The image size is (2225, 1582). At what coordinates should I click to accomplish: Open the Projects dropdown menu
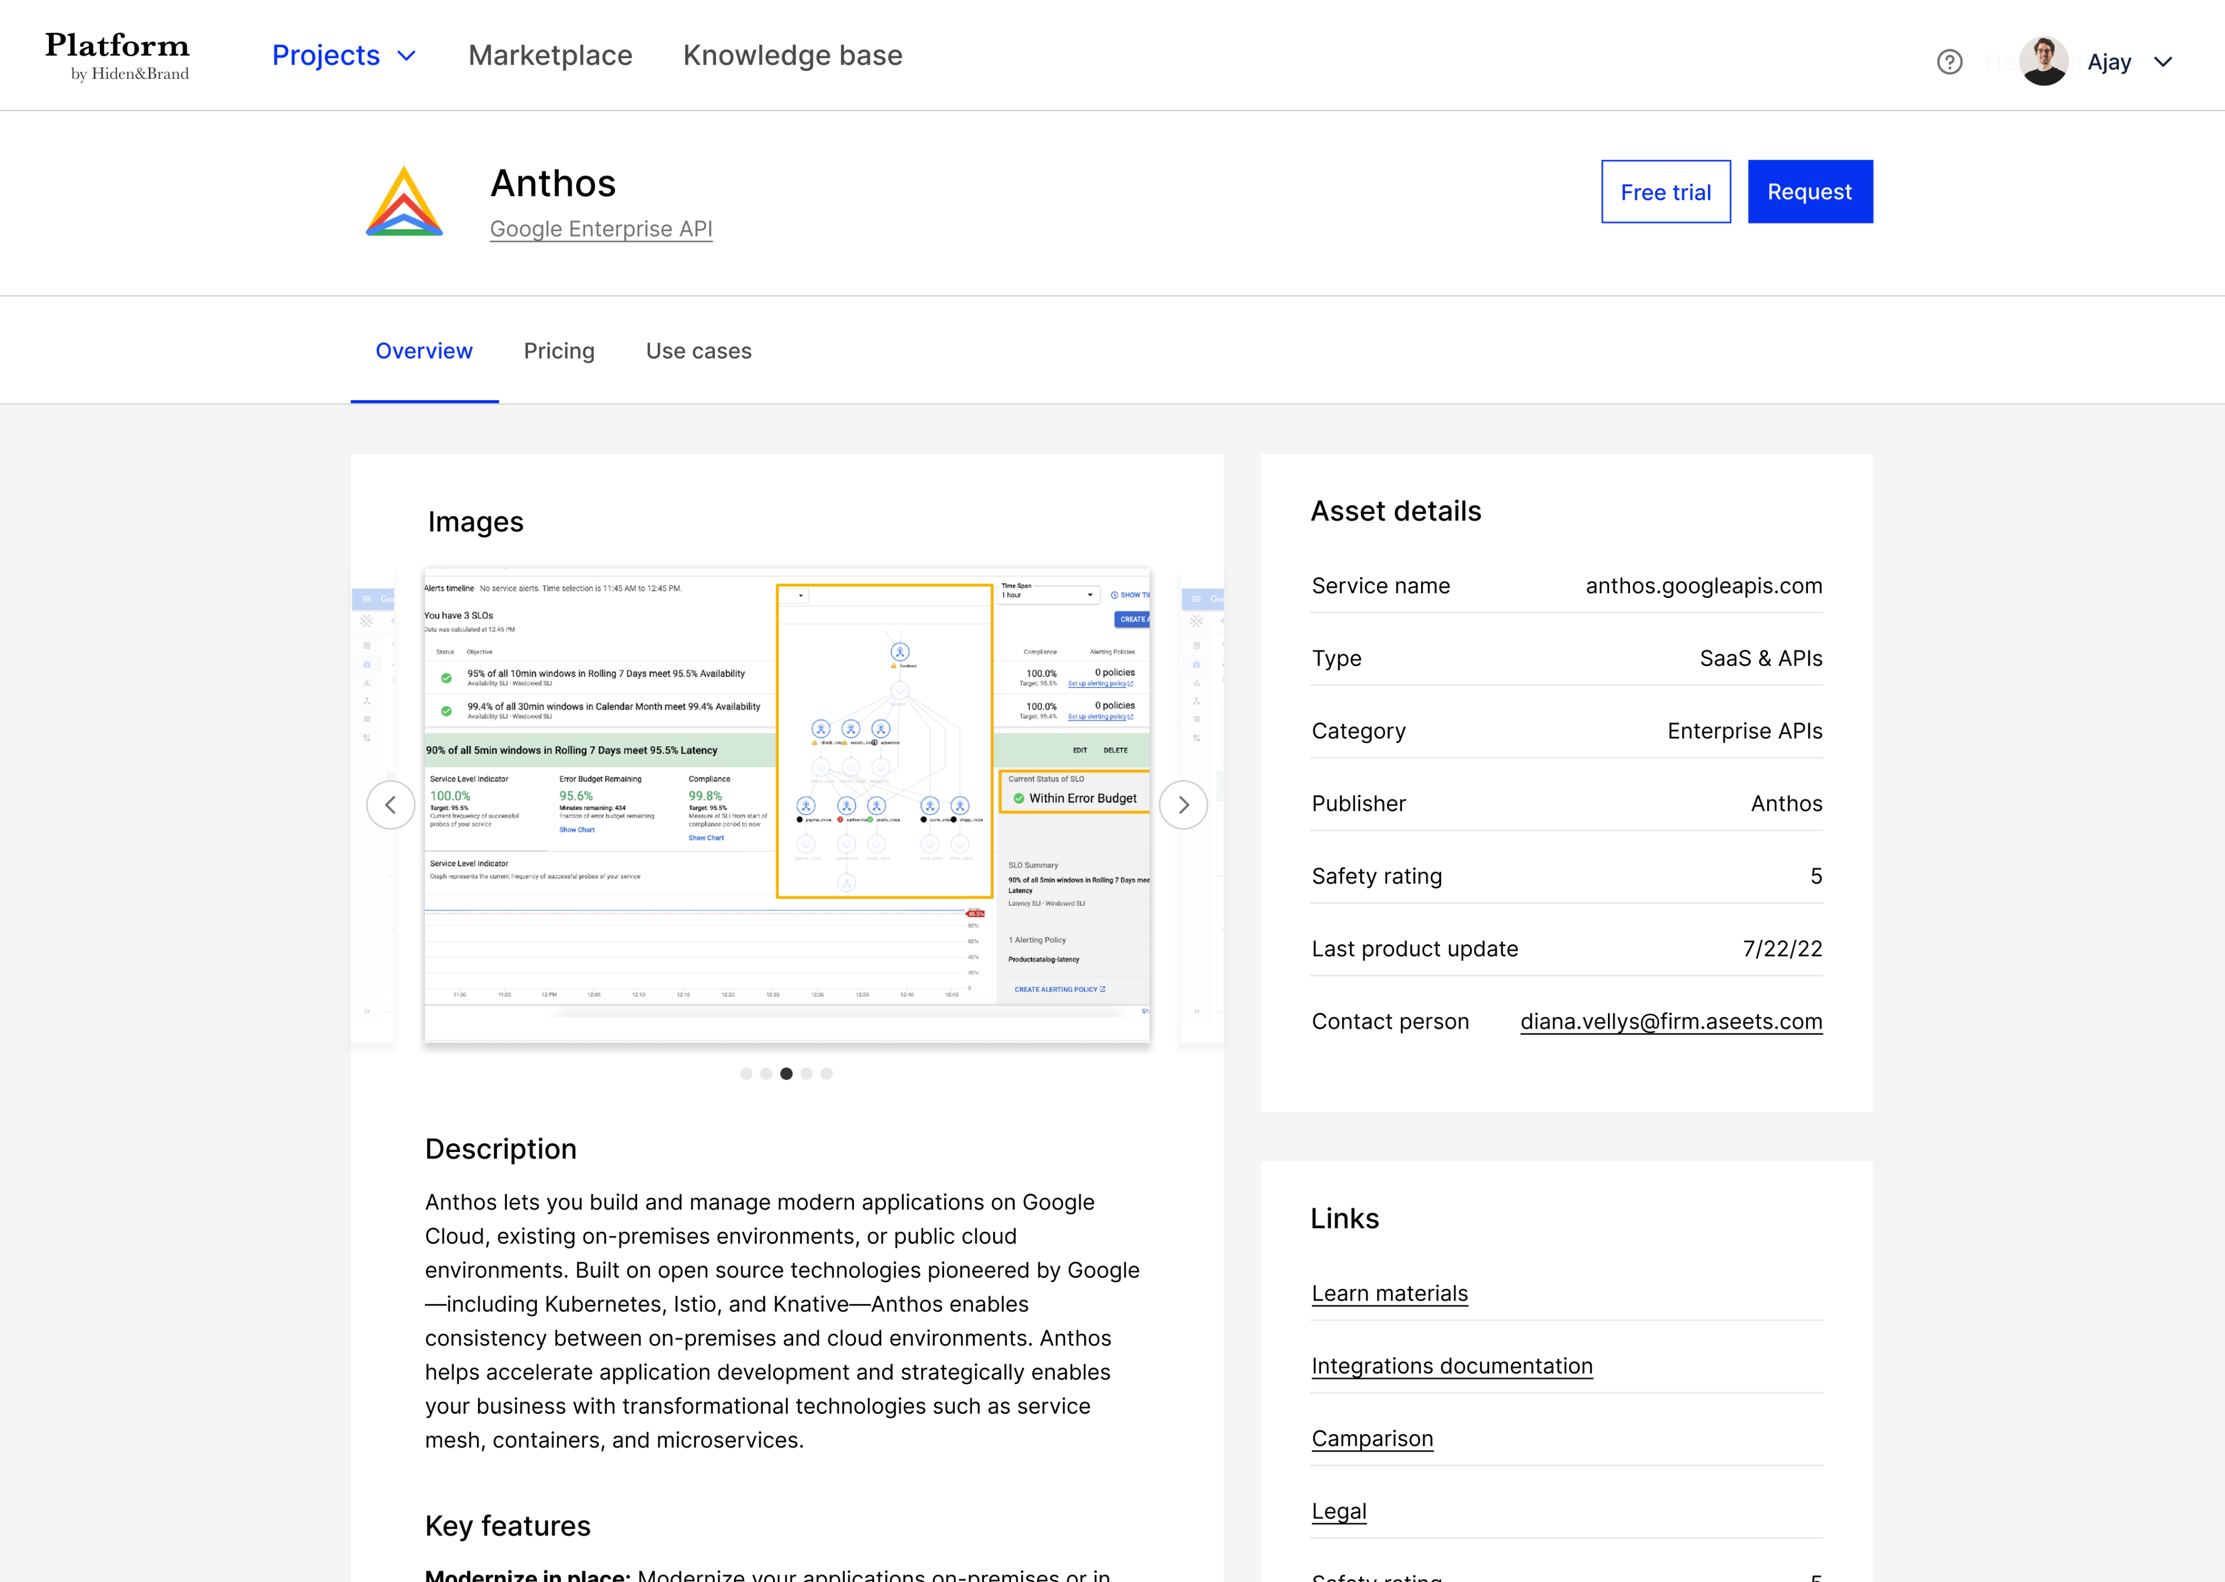pos(344,55)
